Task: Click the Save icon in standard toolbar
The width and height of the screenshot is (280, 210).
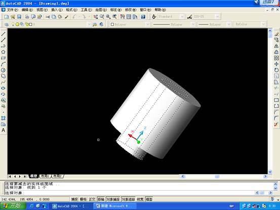Action: click(19, 17)
